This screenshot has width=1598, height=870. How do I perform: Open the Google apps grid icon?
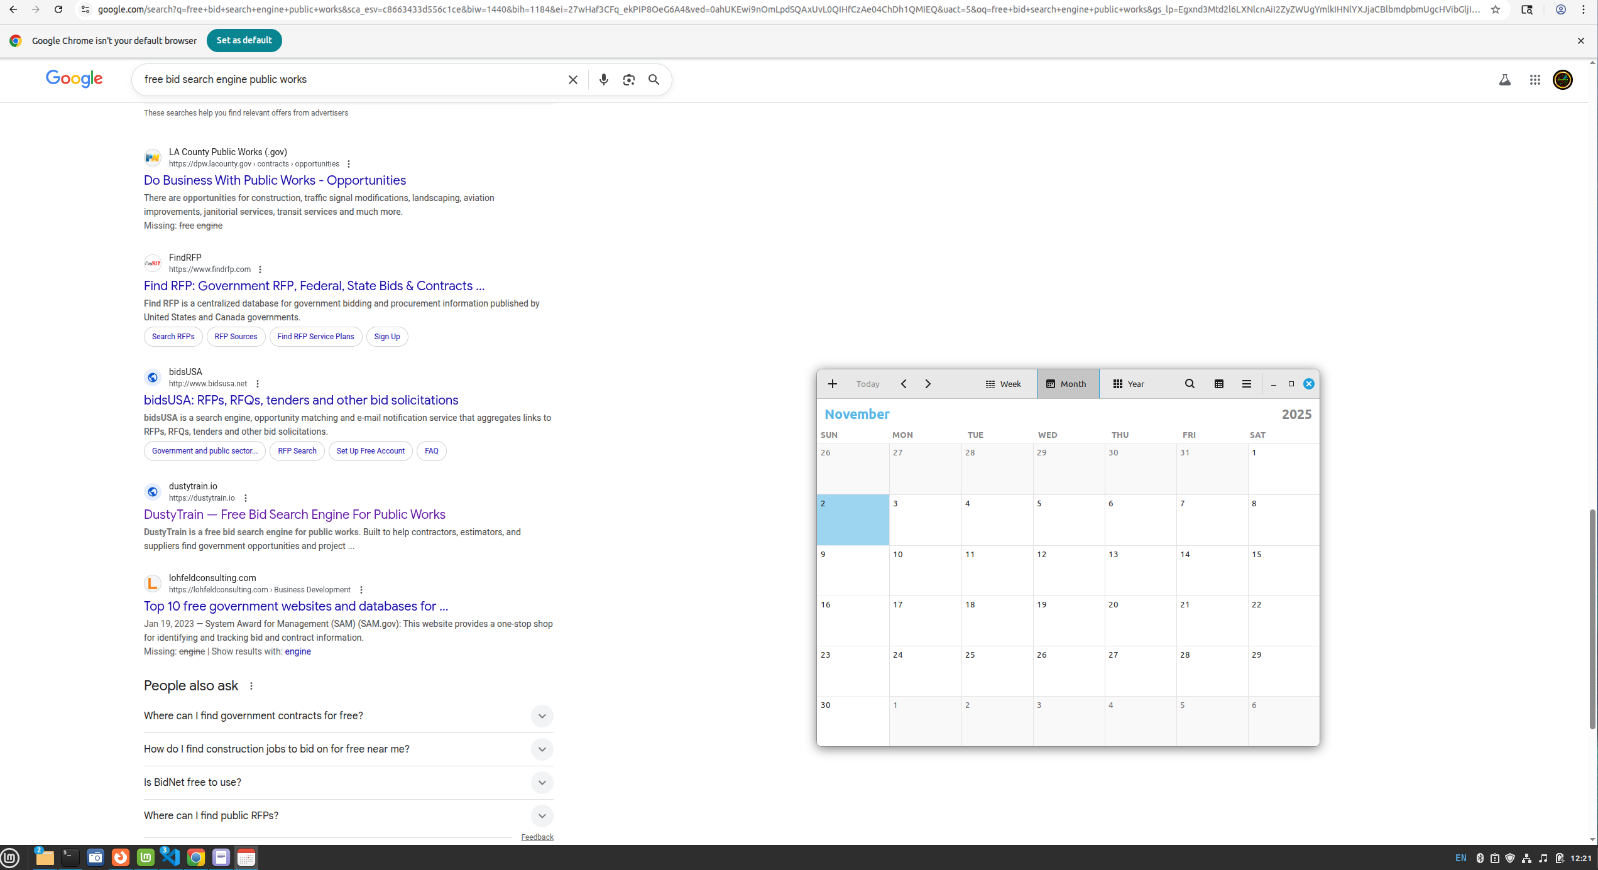coord(1535,80)
